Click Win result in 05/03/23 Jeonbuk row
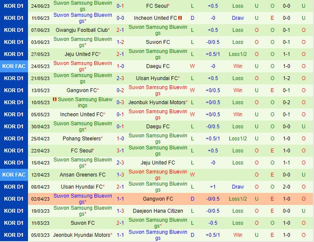314x242 pixels. pyautogui.click(x=238, y=235)
